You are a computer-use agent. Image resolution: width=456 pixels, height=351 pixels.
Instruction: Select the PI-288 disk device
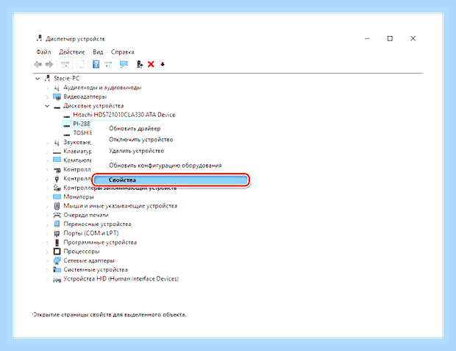pyautogui.click(x=82, y=124)
